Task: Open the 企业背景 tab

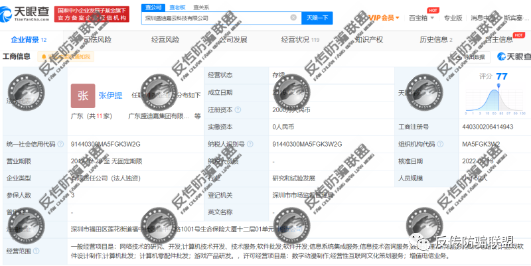Action: [x=29, y=40]
